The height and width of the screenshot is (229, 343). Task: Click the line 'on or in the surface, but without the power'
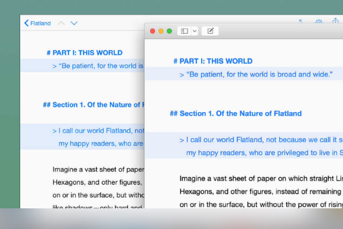pyautogui.click(x=261, y=205)
